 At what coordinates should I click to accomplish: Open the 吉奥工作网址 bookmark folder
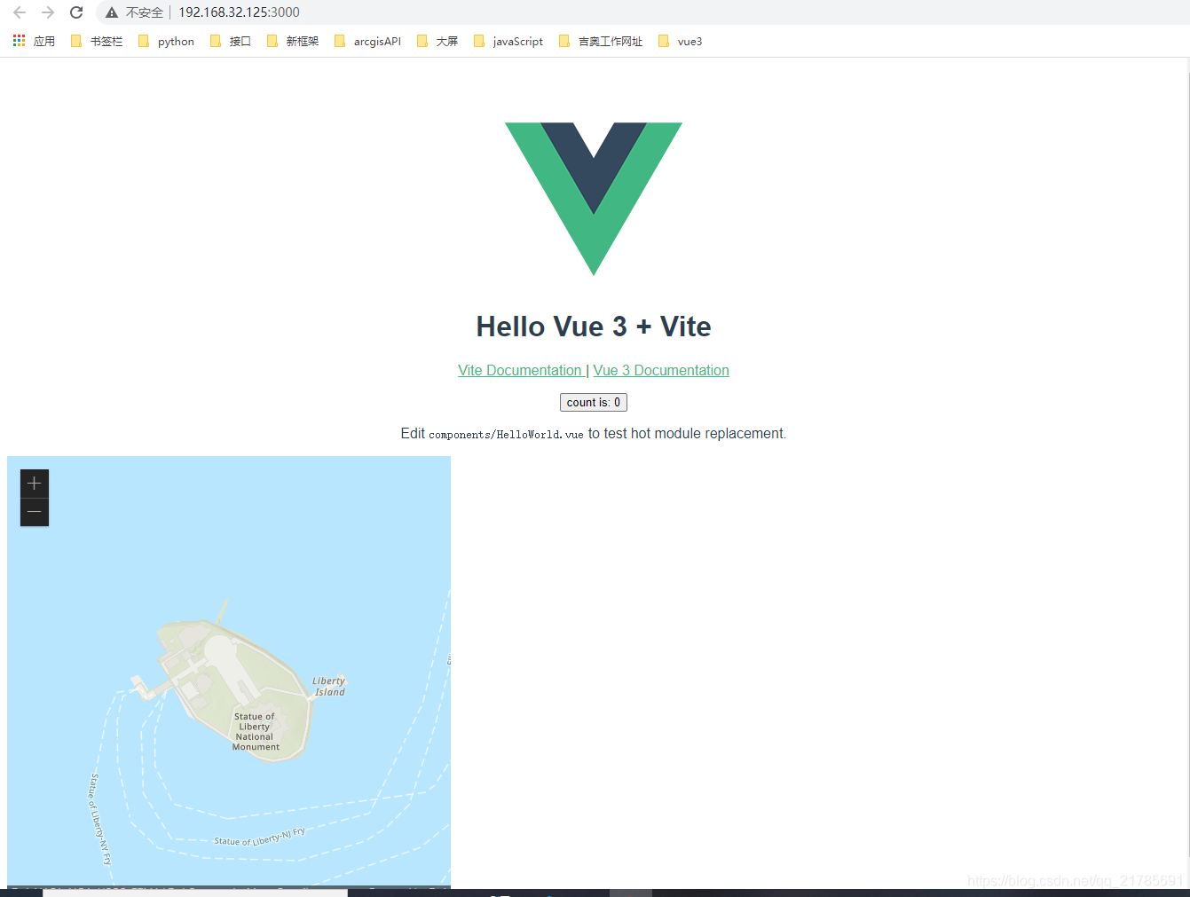click(x=601, y=41)
